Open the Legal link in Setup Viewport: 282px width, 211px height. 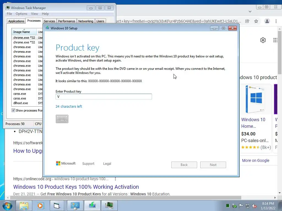click(x=107, y=164)
